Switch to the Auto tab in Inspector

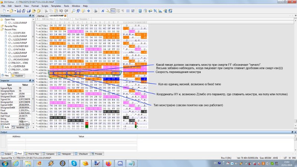click(5, 127)
